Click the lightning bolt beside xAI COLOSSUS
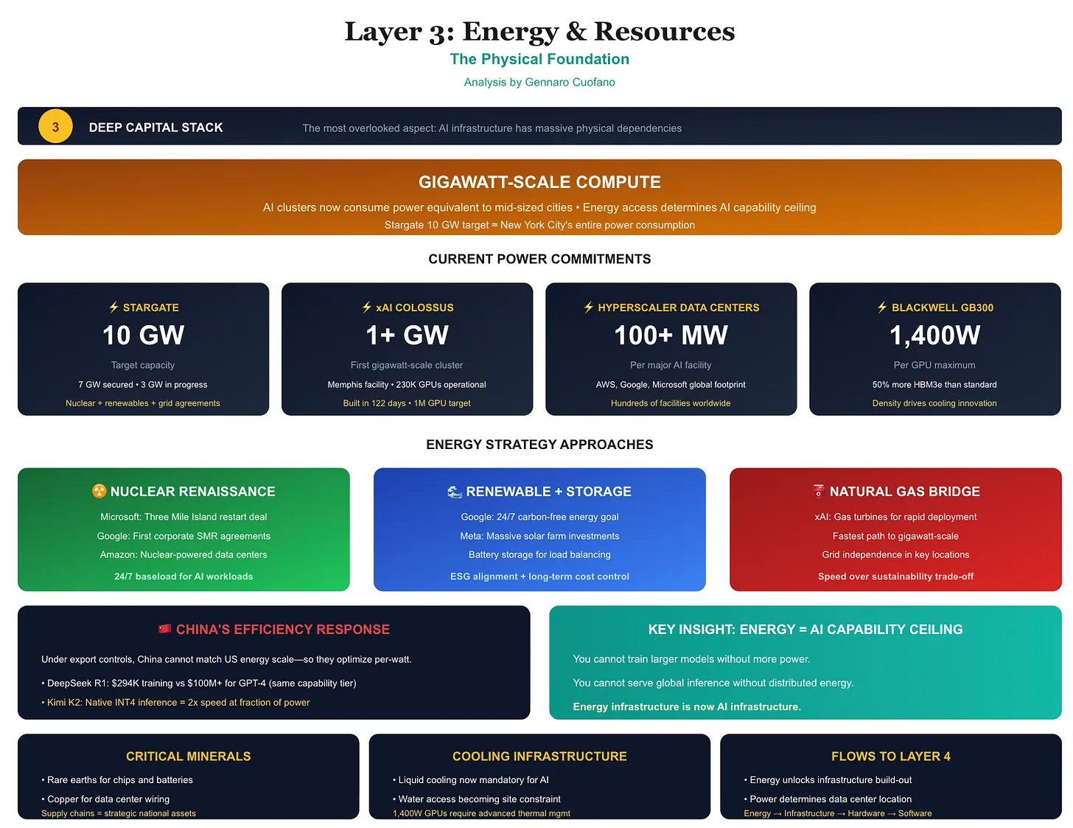The image size is (1073, 828). 366,307
